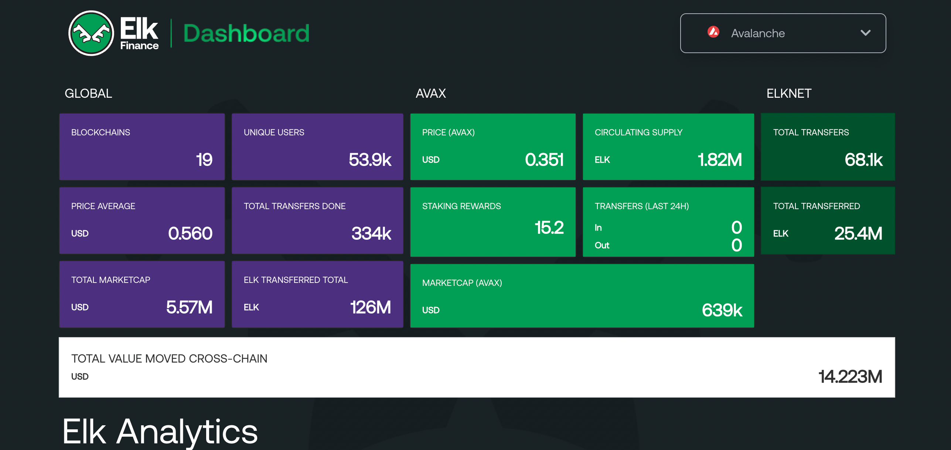Click the GLOBAL section heading
The width and height of the screenshot is (951, 450).
click(88, 93)
